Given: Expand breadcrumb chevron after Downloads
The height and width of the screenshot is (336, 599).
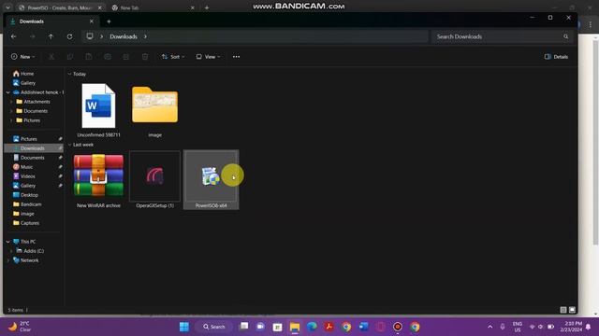Looking at the screenshot, I should coord(145,36).
